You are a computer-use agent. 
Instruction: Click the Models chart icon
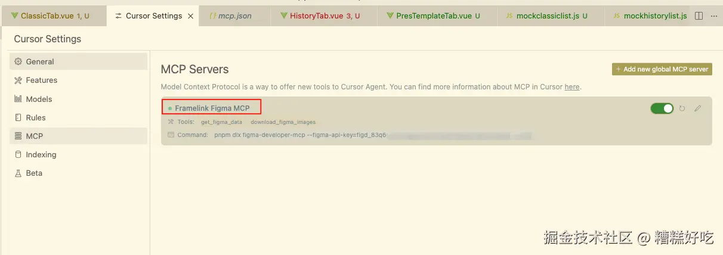tap(18, 99)
